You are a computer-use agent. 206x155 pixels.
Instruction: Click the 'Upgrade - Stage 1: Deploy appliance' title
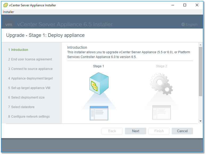point(45,35)
